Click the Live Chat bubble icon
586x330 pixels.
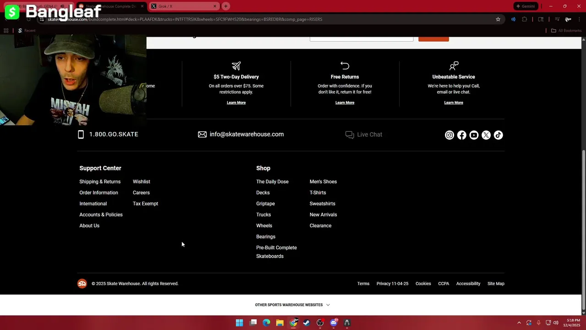[x=350, y=135]
